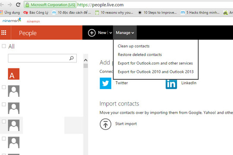Open the app launcher grid icon
Image resolution: width=233 pixels, height=155 pixels.
pos(4,32)
